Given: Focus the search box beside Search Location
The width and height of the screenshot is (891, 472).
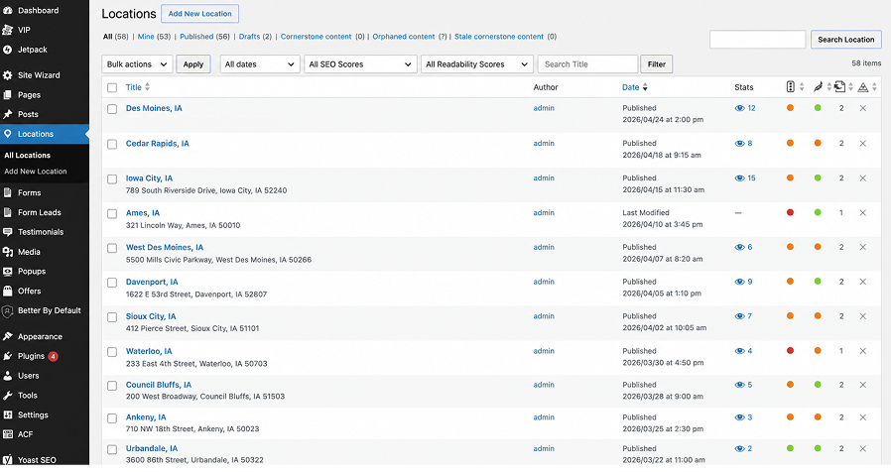Looking at the screenshot, I should (757, 40).
